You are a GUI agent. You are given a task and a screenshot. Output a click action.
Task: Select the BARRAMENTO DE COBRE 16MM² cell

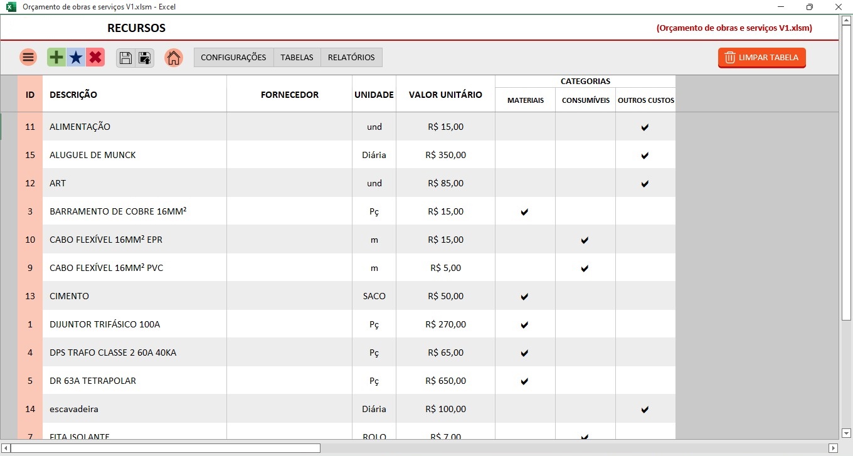134,211
